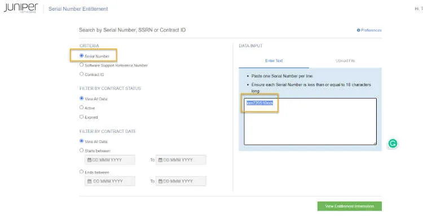Click the FILTER BY CONTRACT STATUS heading
The image size is (423, 219).
coord(110,88)
